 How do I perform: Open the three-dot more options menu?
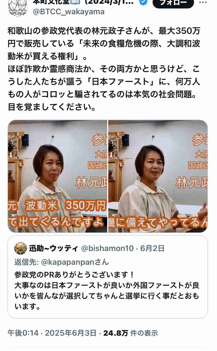click(x=203, y=3)
